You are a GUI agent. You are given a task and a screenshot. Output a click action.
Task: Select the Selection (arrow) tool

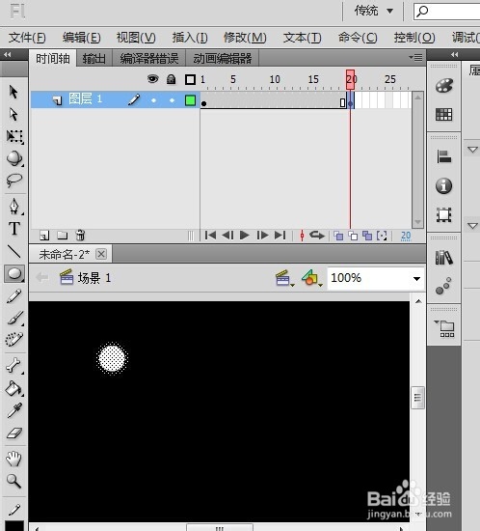coord(13,92)
